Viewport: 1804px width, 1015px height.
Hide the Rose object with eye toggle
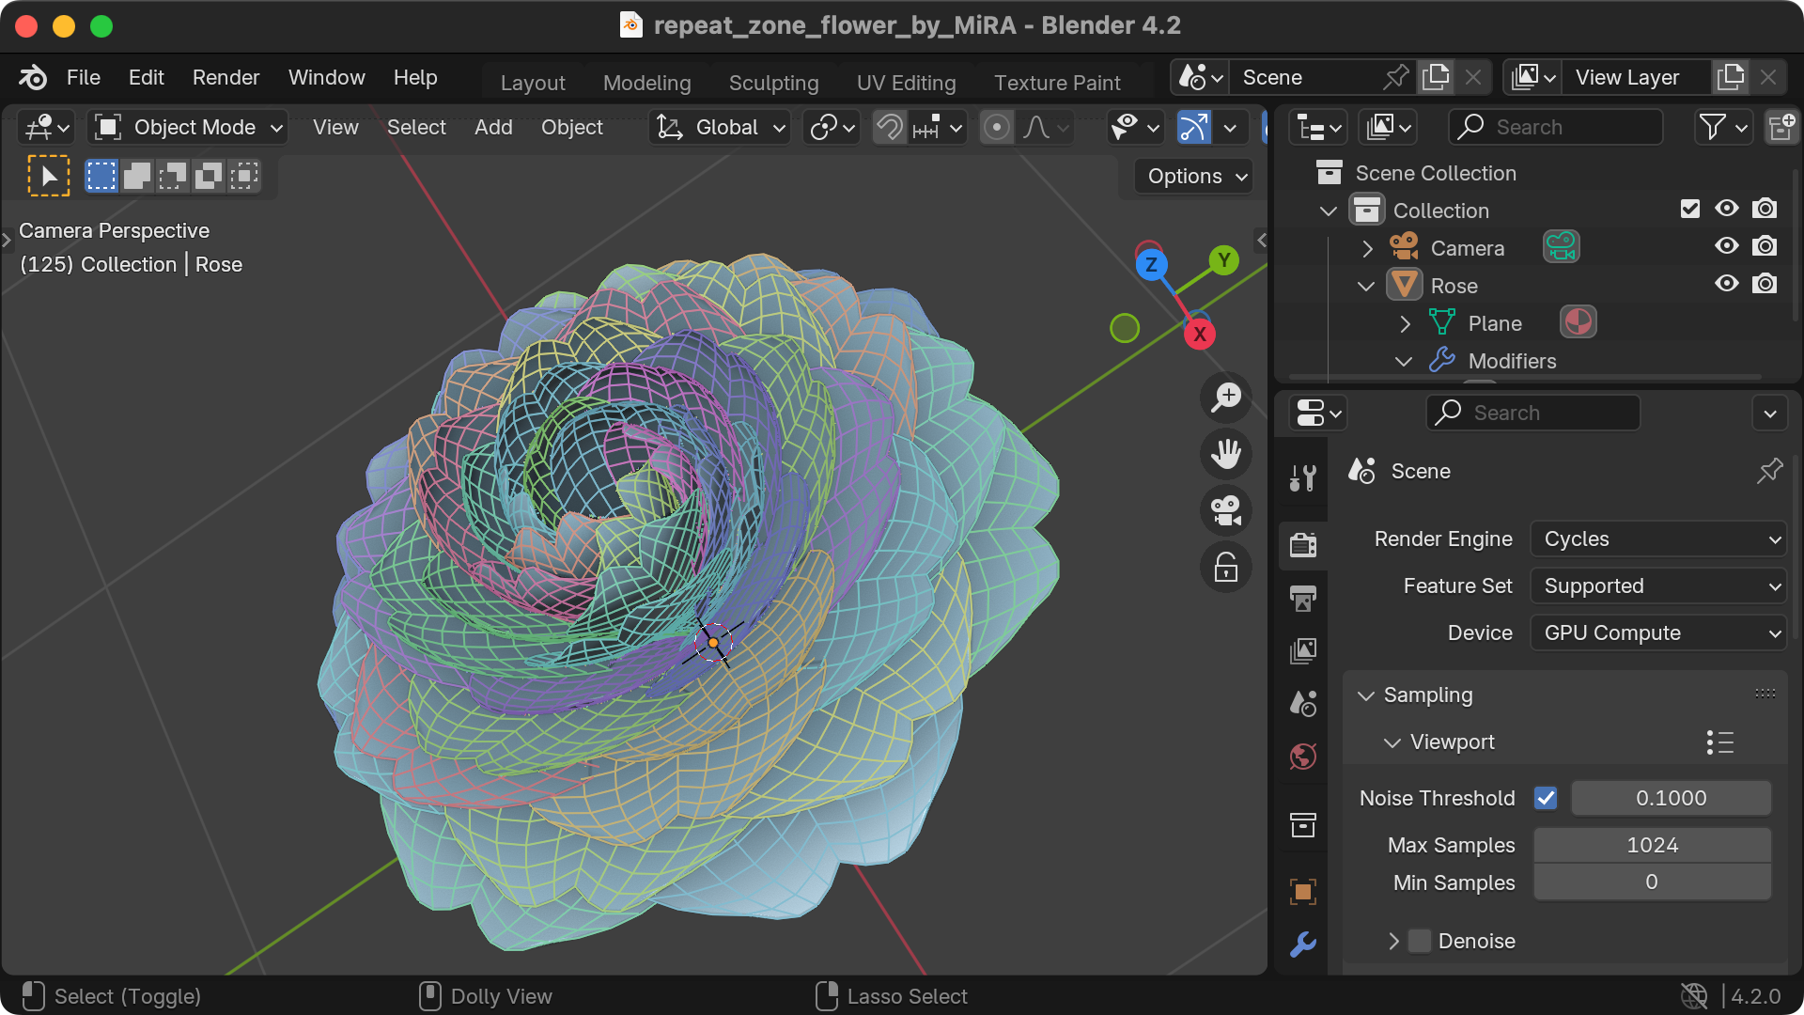[x=1726, y=284]
